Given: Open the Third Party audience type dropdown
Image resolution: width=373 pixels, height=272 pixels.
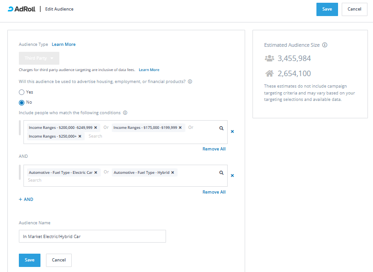Looking at the screenshot, I should coord(39,58).
